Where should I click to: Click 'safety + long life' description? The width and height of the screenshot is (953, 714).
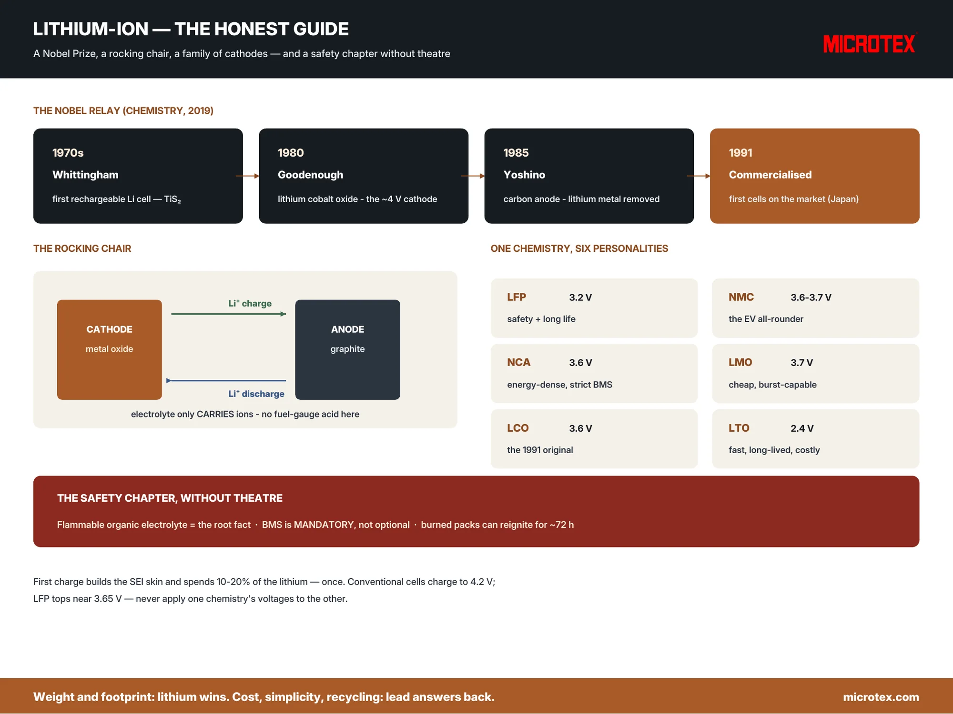click(x=541, y=319)
